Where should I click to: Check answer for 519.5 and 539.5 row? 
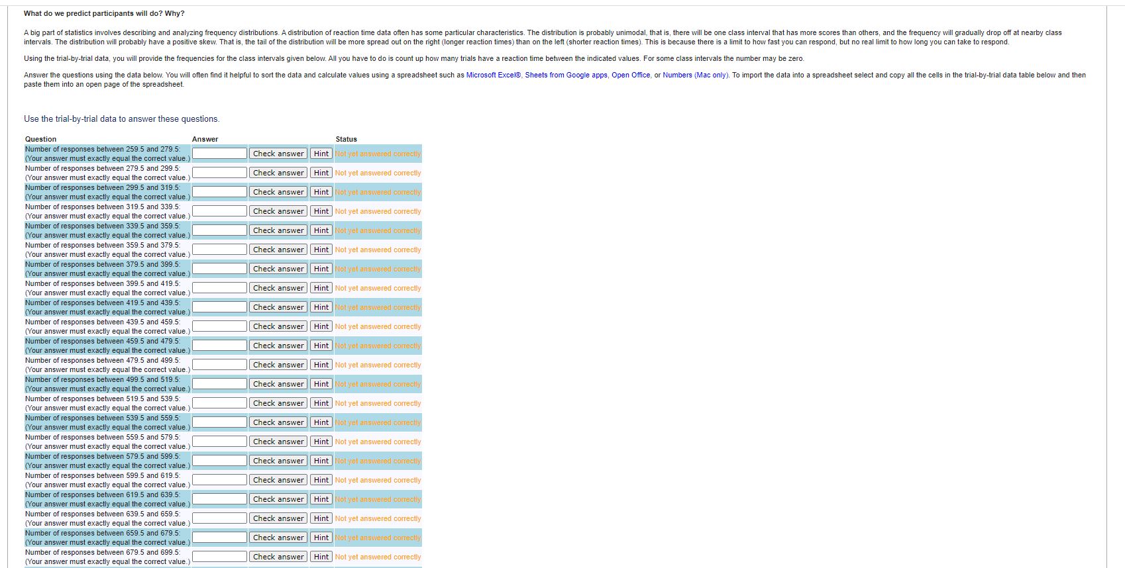pyautogui.click(x=278, y=403)
